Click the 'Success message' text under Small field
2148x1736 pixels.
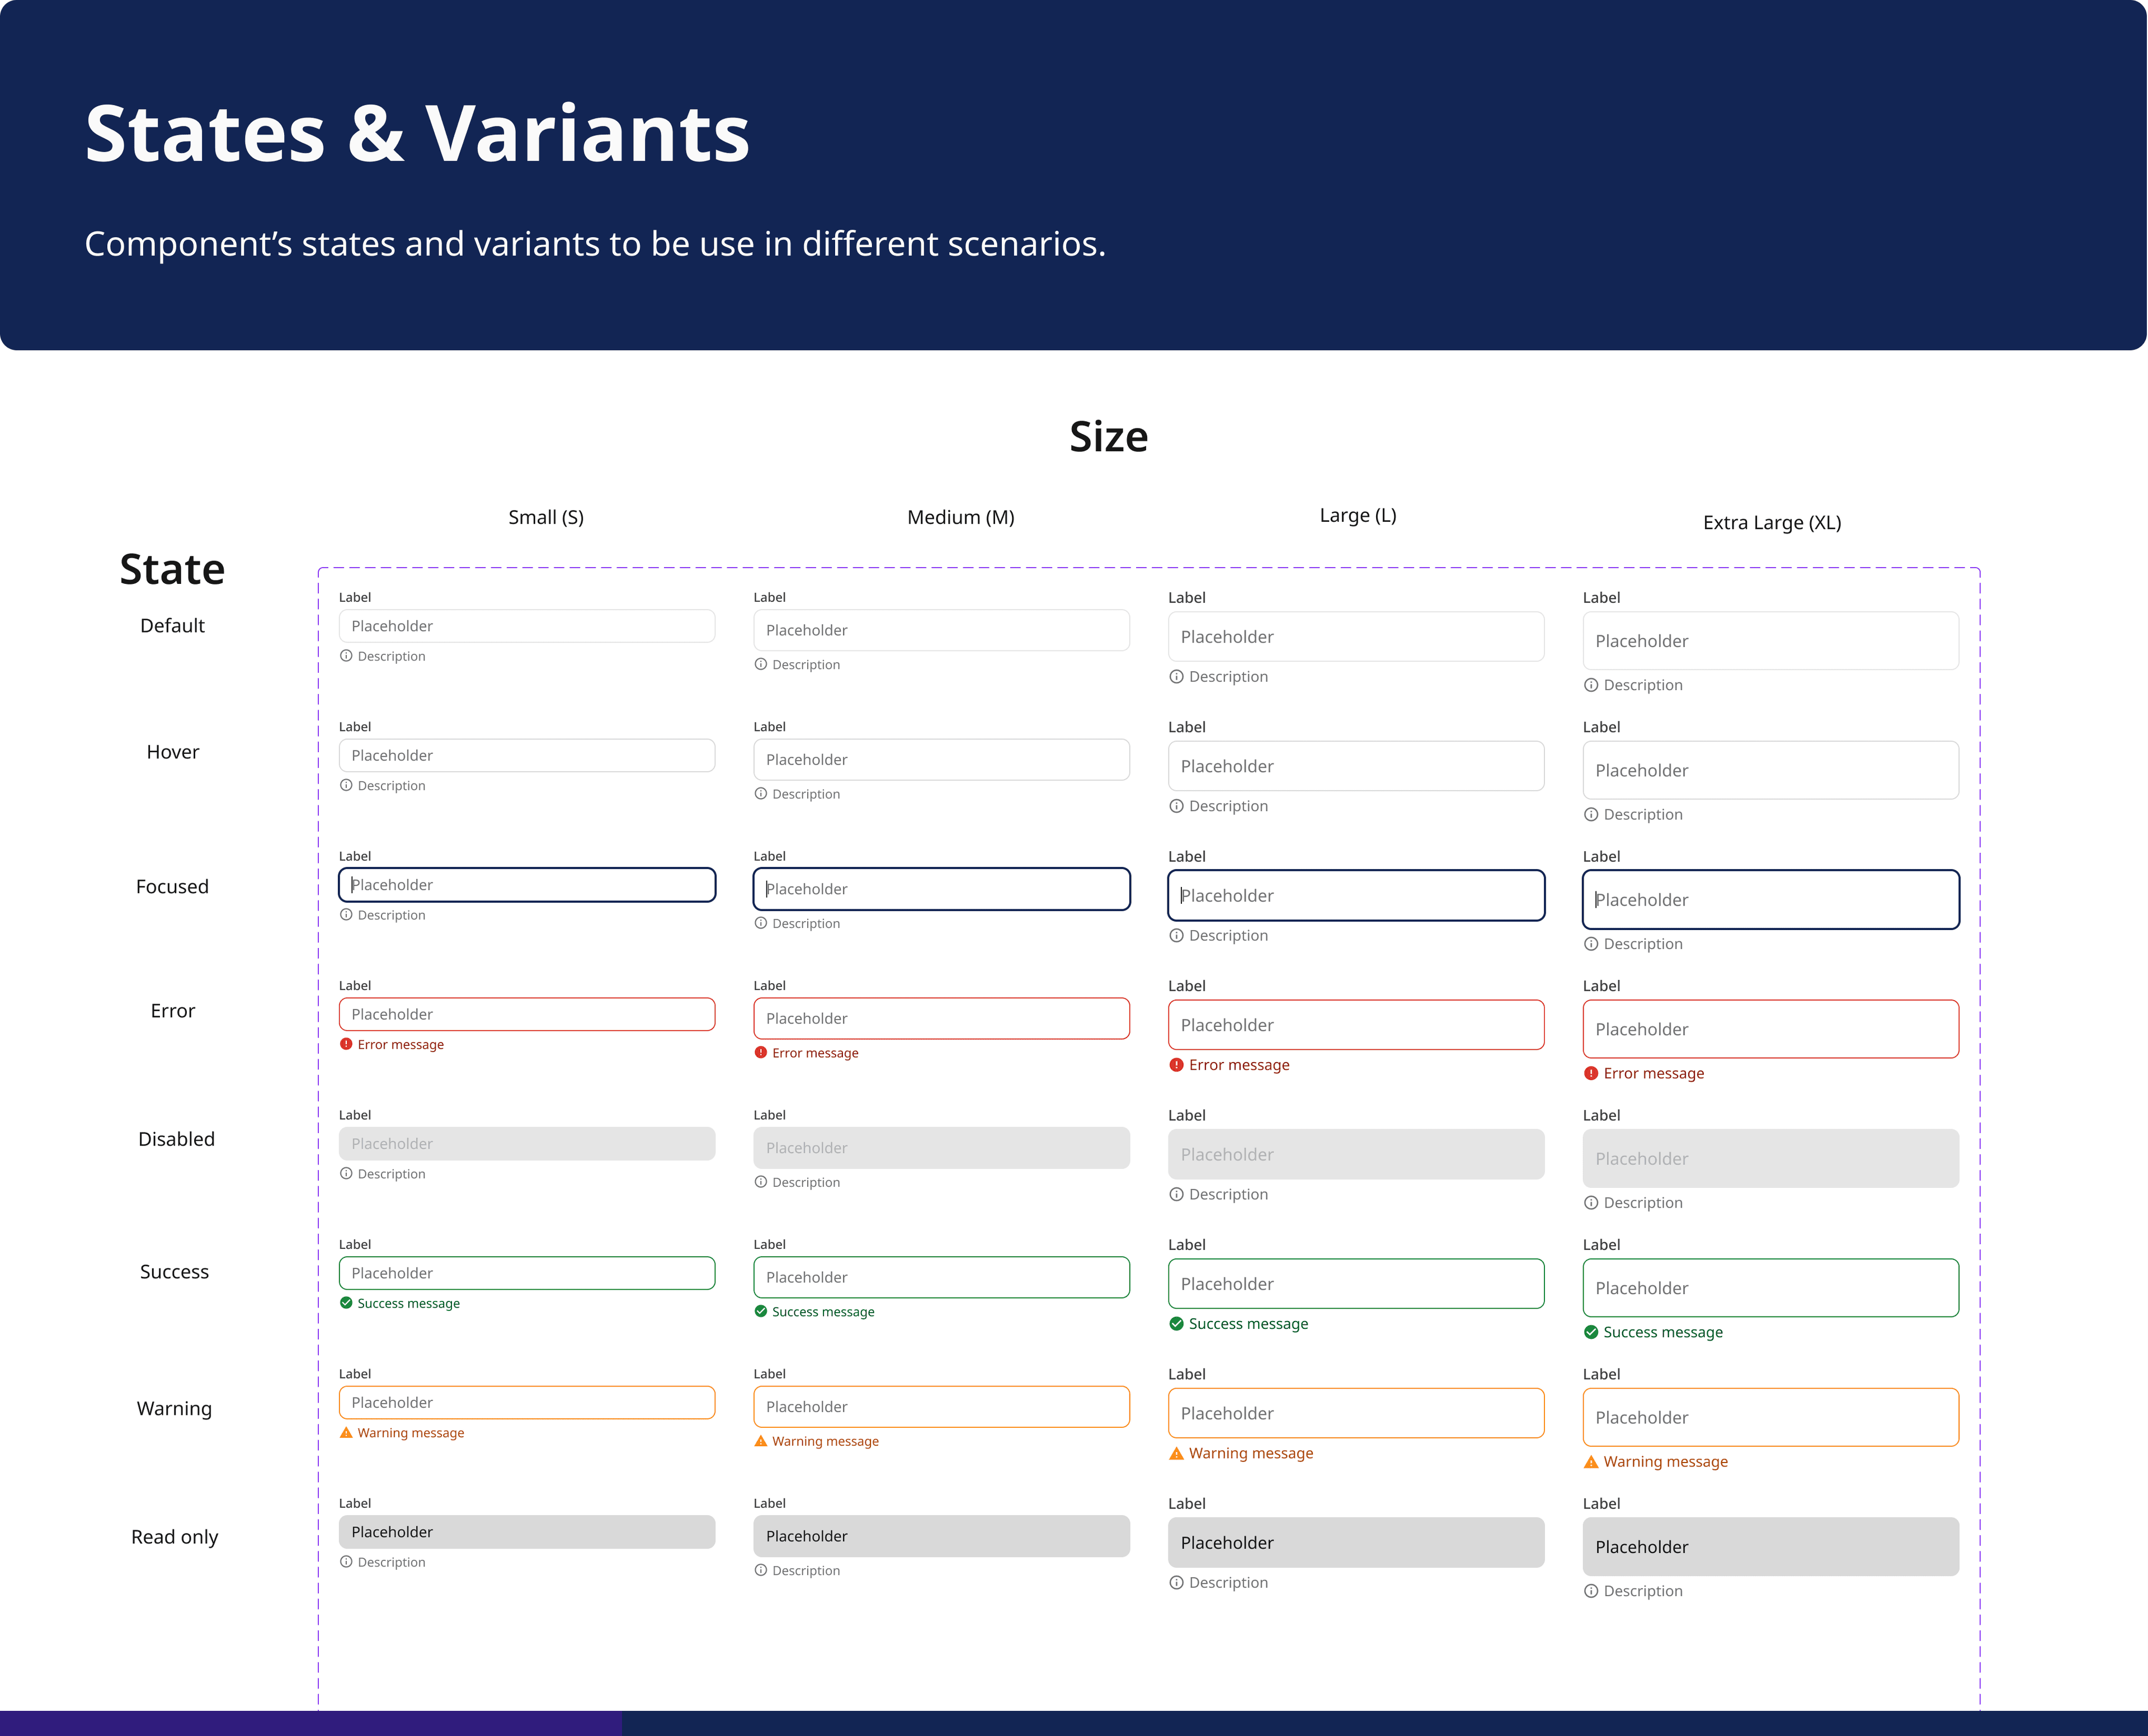[409, 1303]
